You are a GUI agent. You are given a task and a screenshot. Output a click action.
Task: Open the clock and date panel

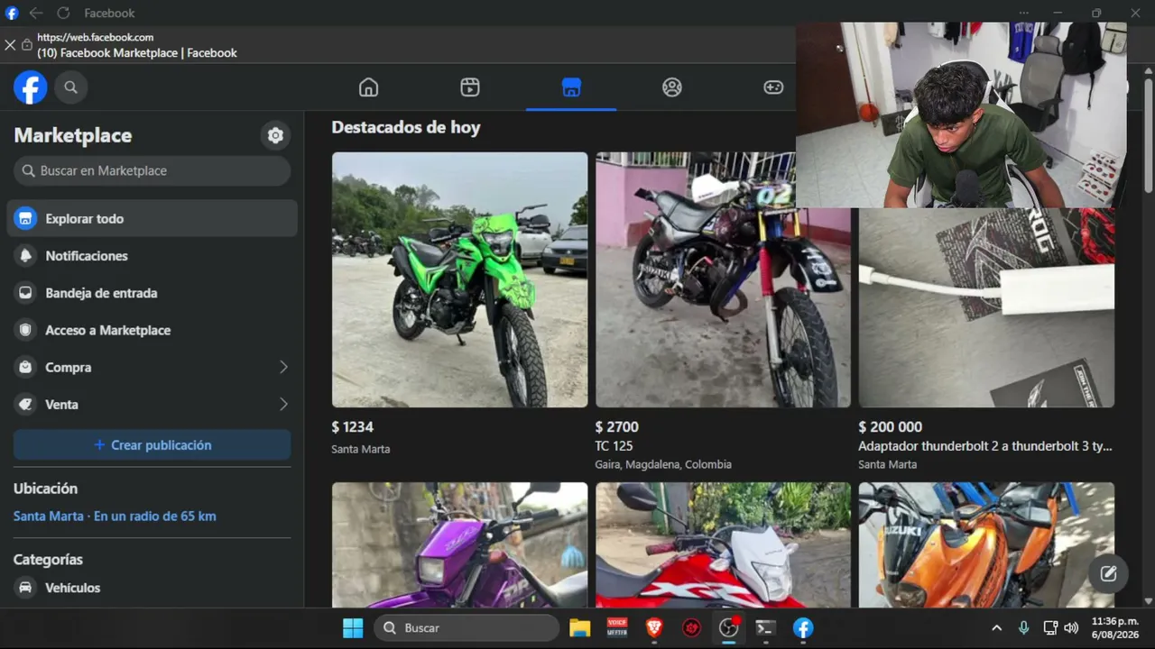pos(1114,628)
